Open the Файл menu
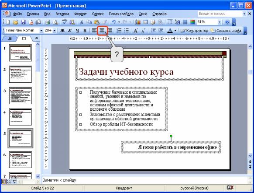Image resolution: width=254 pixels, height=193 pixels. click(17, 14)
